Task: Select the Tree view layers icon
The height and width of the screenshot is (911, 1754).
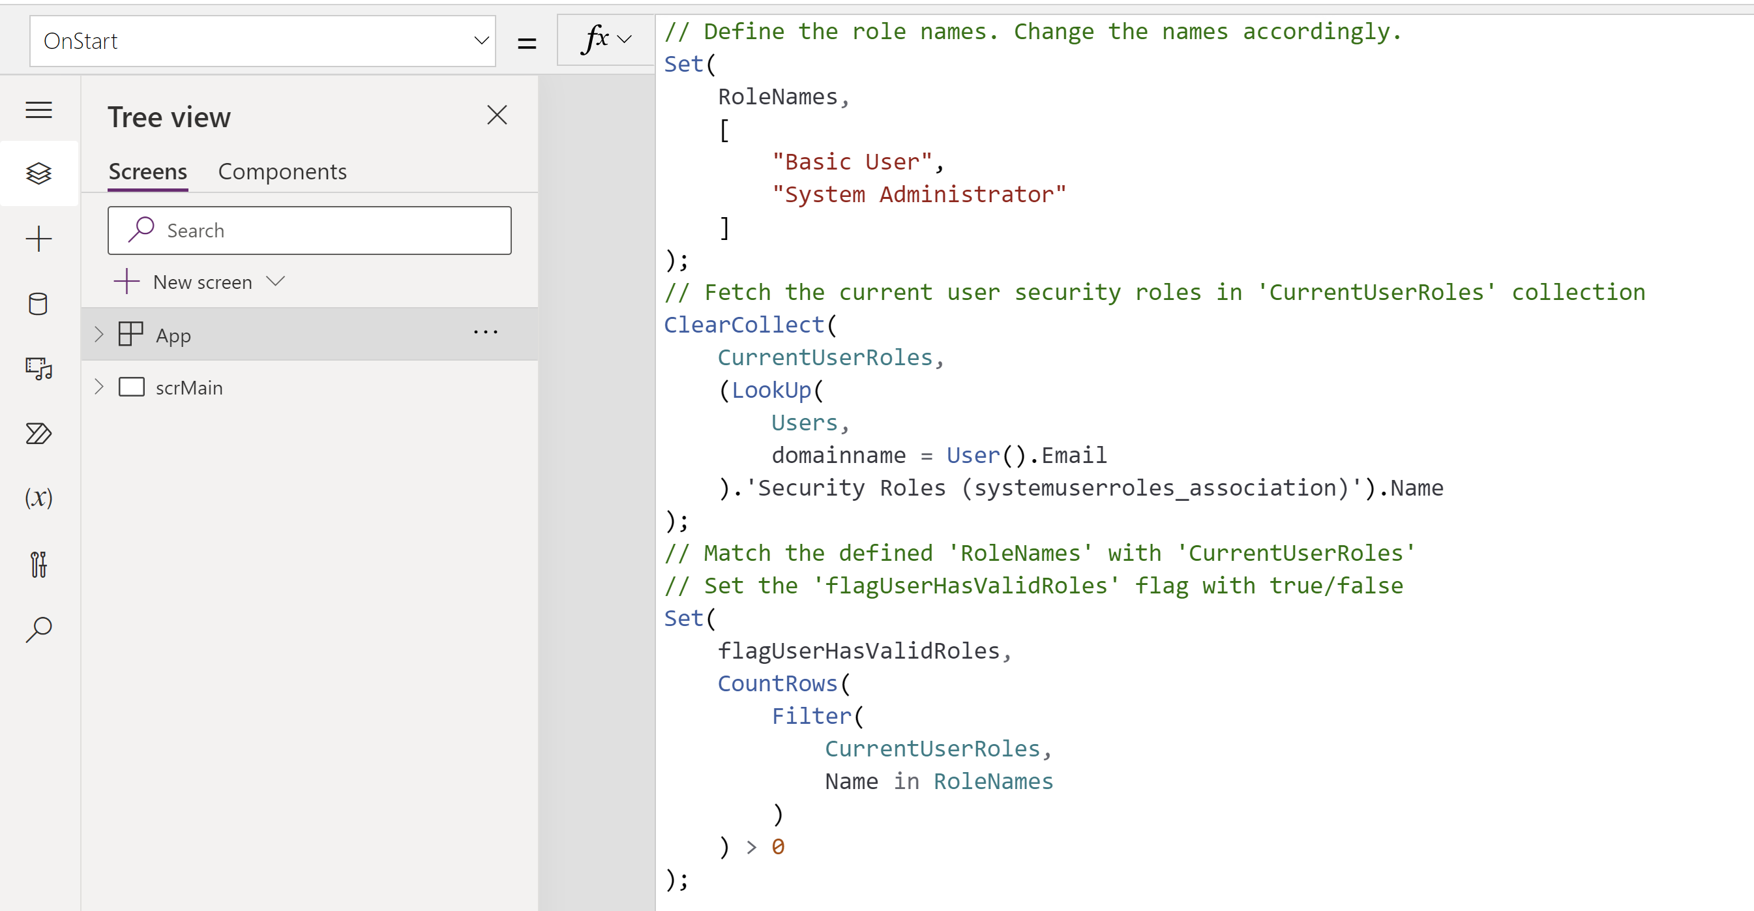Action: click(x=39, y=173)
